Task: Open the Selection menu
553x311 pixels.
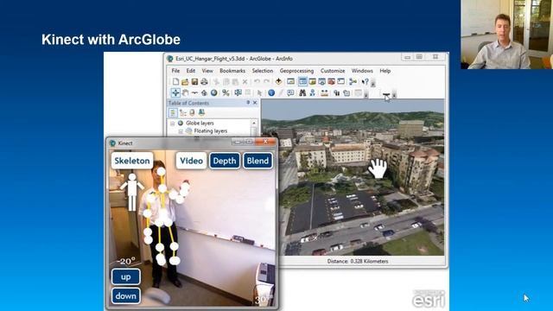Action: [x=263, y=71]
